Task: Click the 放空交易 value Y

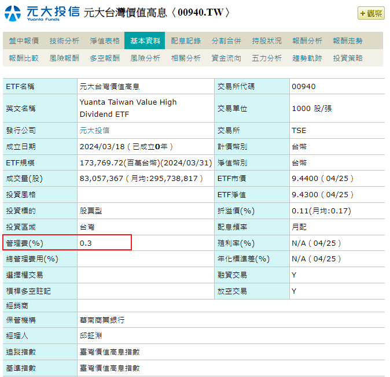Action: [294, 291]
